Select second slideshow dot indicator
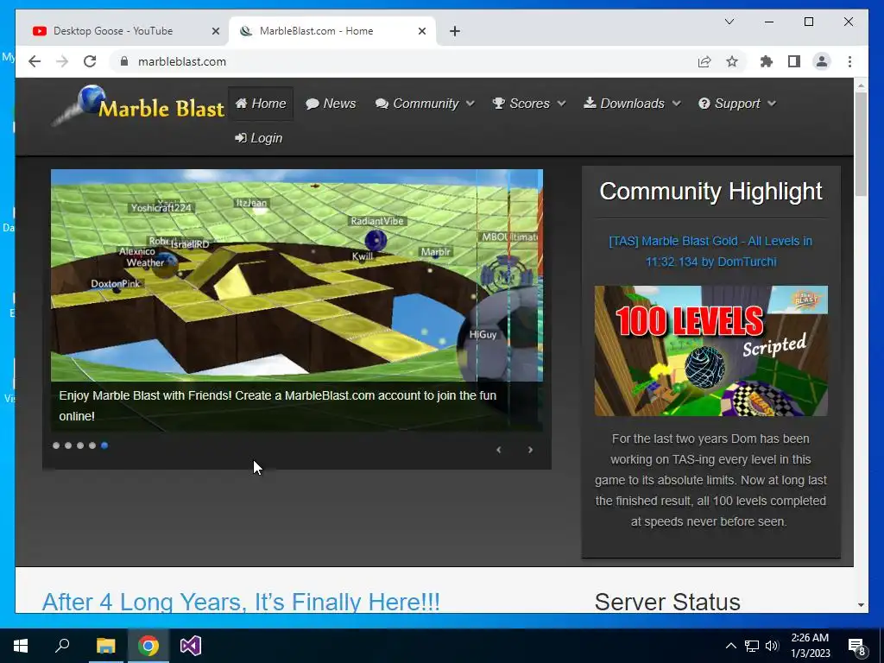Image resolution: width=884 pixels, height=663 pixels. [68, 445]
